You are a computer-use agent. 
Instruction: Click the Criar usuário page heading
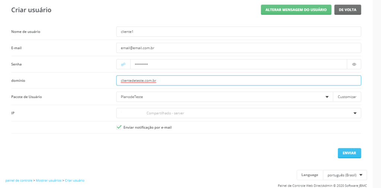pos(31,10)
